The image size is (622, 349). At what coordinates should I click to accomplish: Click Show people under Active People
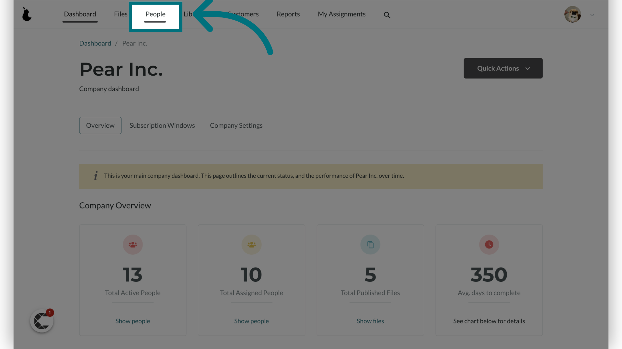click(x=132, y=321)
